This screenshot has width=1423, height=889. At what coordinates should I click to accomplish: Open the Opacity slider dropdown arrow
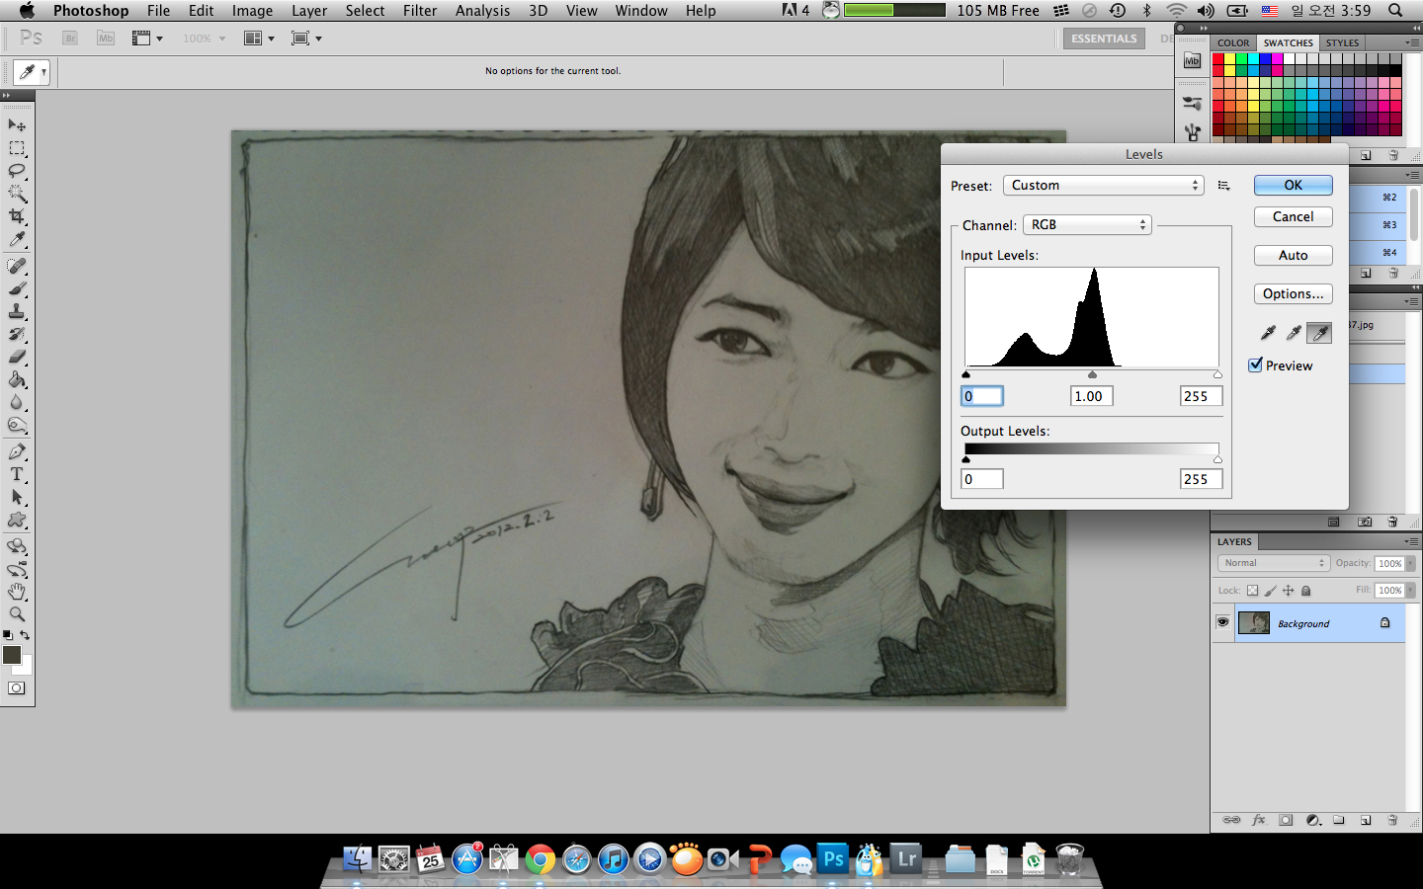(1411, 563)
